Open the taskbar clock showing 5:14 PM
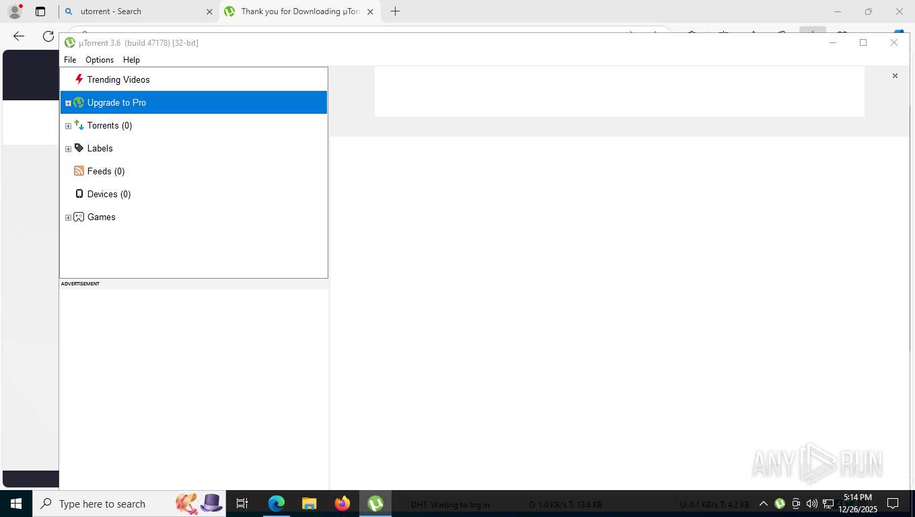 point(857,504)
